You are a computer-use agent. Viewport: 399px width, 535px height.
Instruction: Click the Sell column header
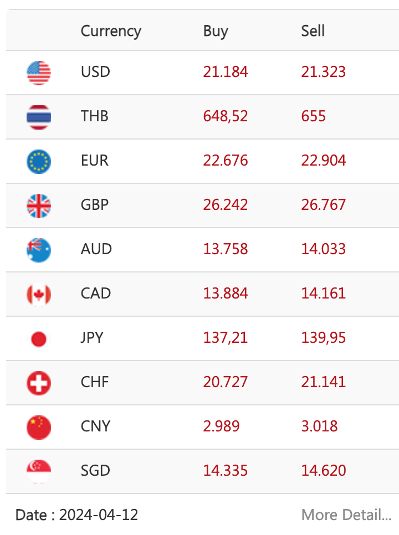pos(313,31)
